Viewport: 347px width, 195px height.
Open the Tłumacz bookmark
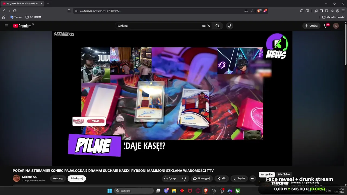pos(16,17)
